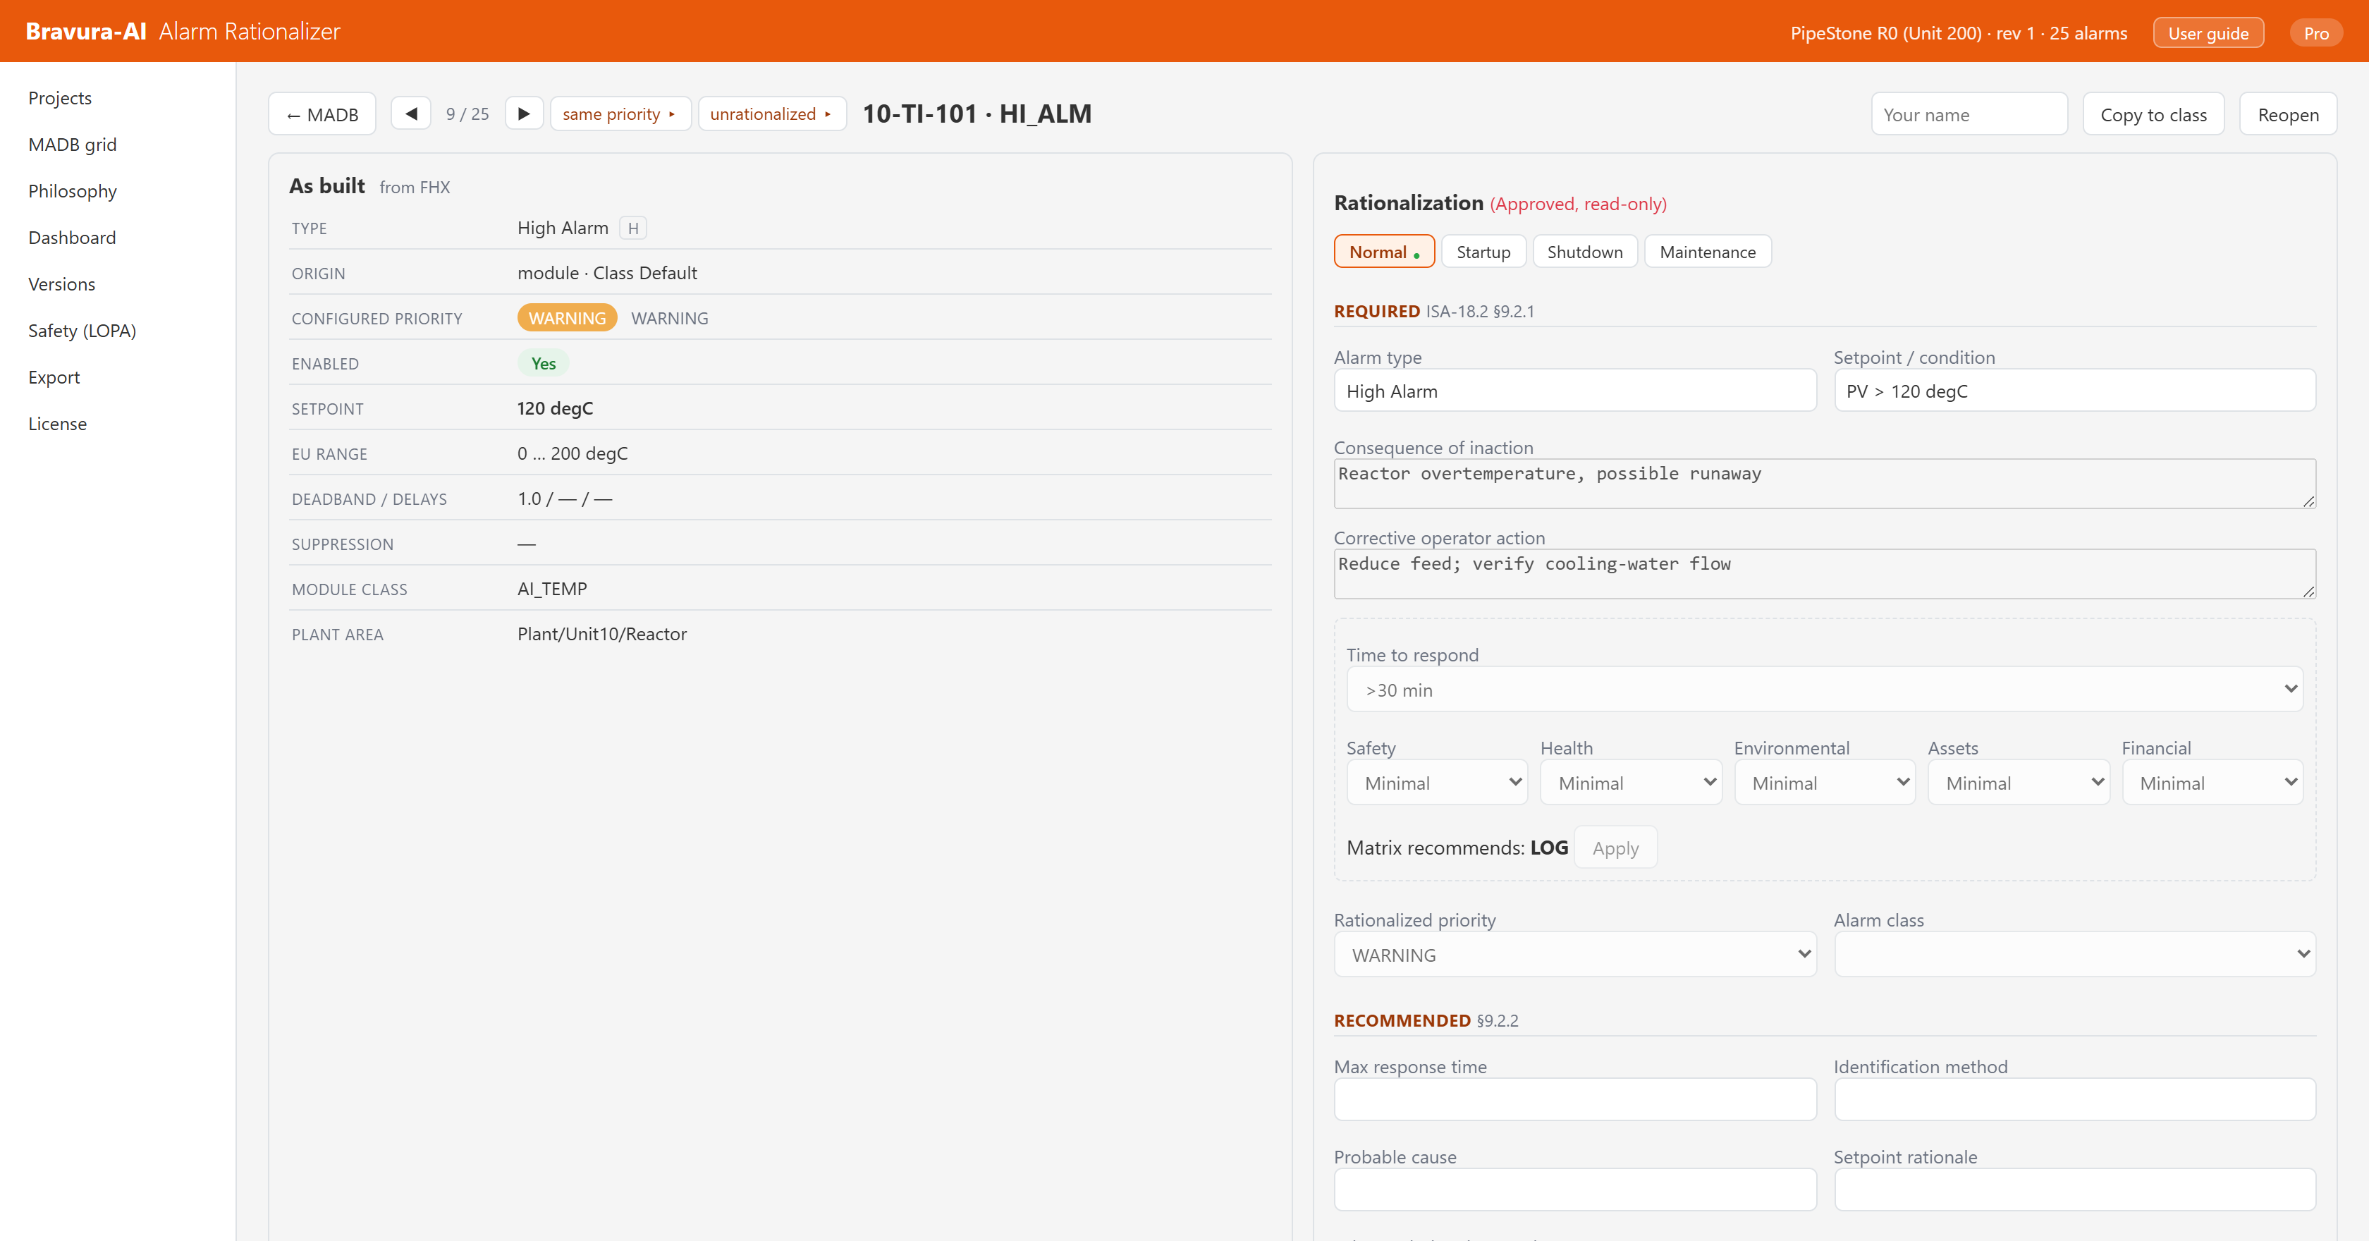
Task: Reopen the approved rationalization
Action: [2287, 114]
